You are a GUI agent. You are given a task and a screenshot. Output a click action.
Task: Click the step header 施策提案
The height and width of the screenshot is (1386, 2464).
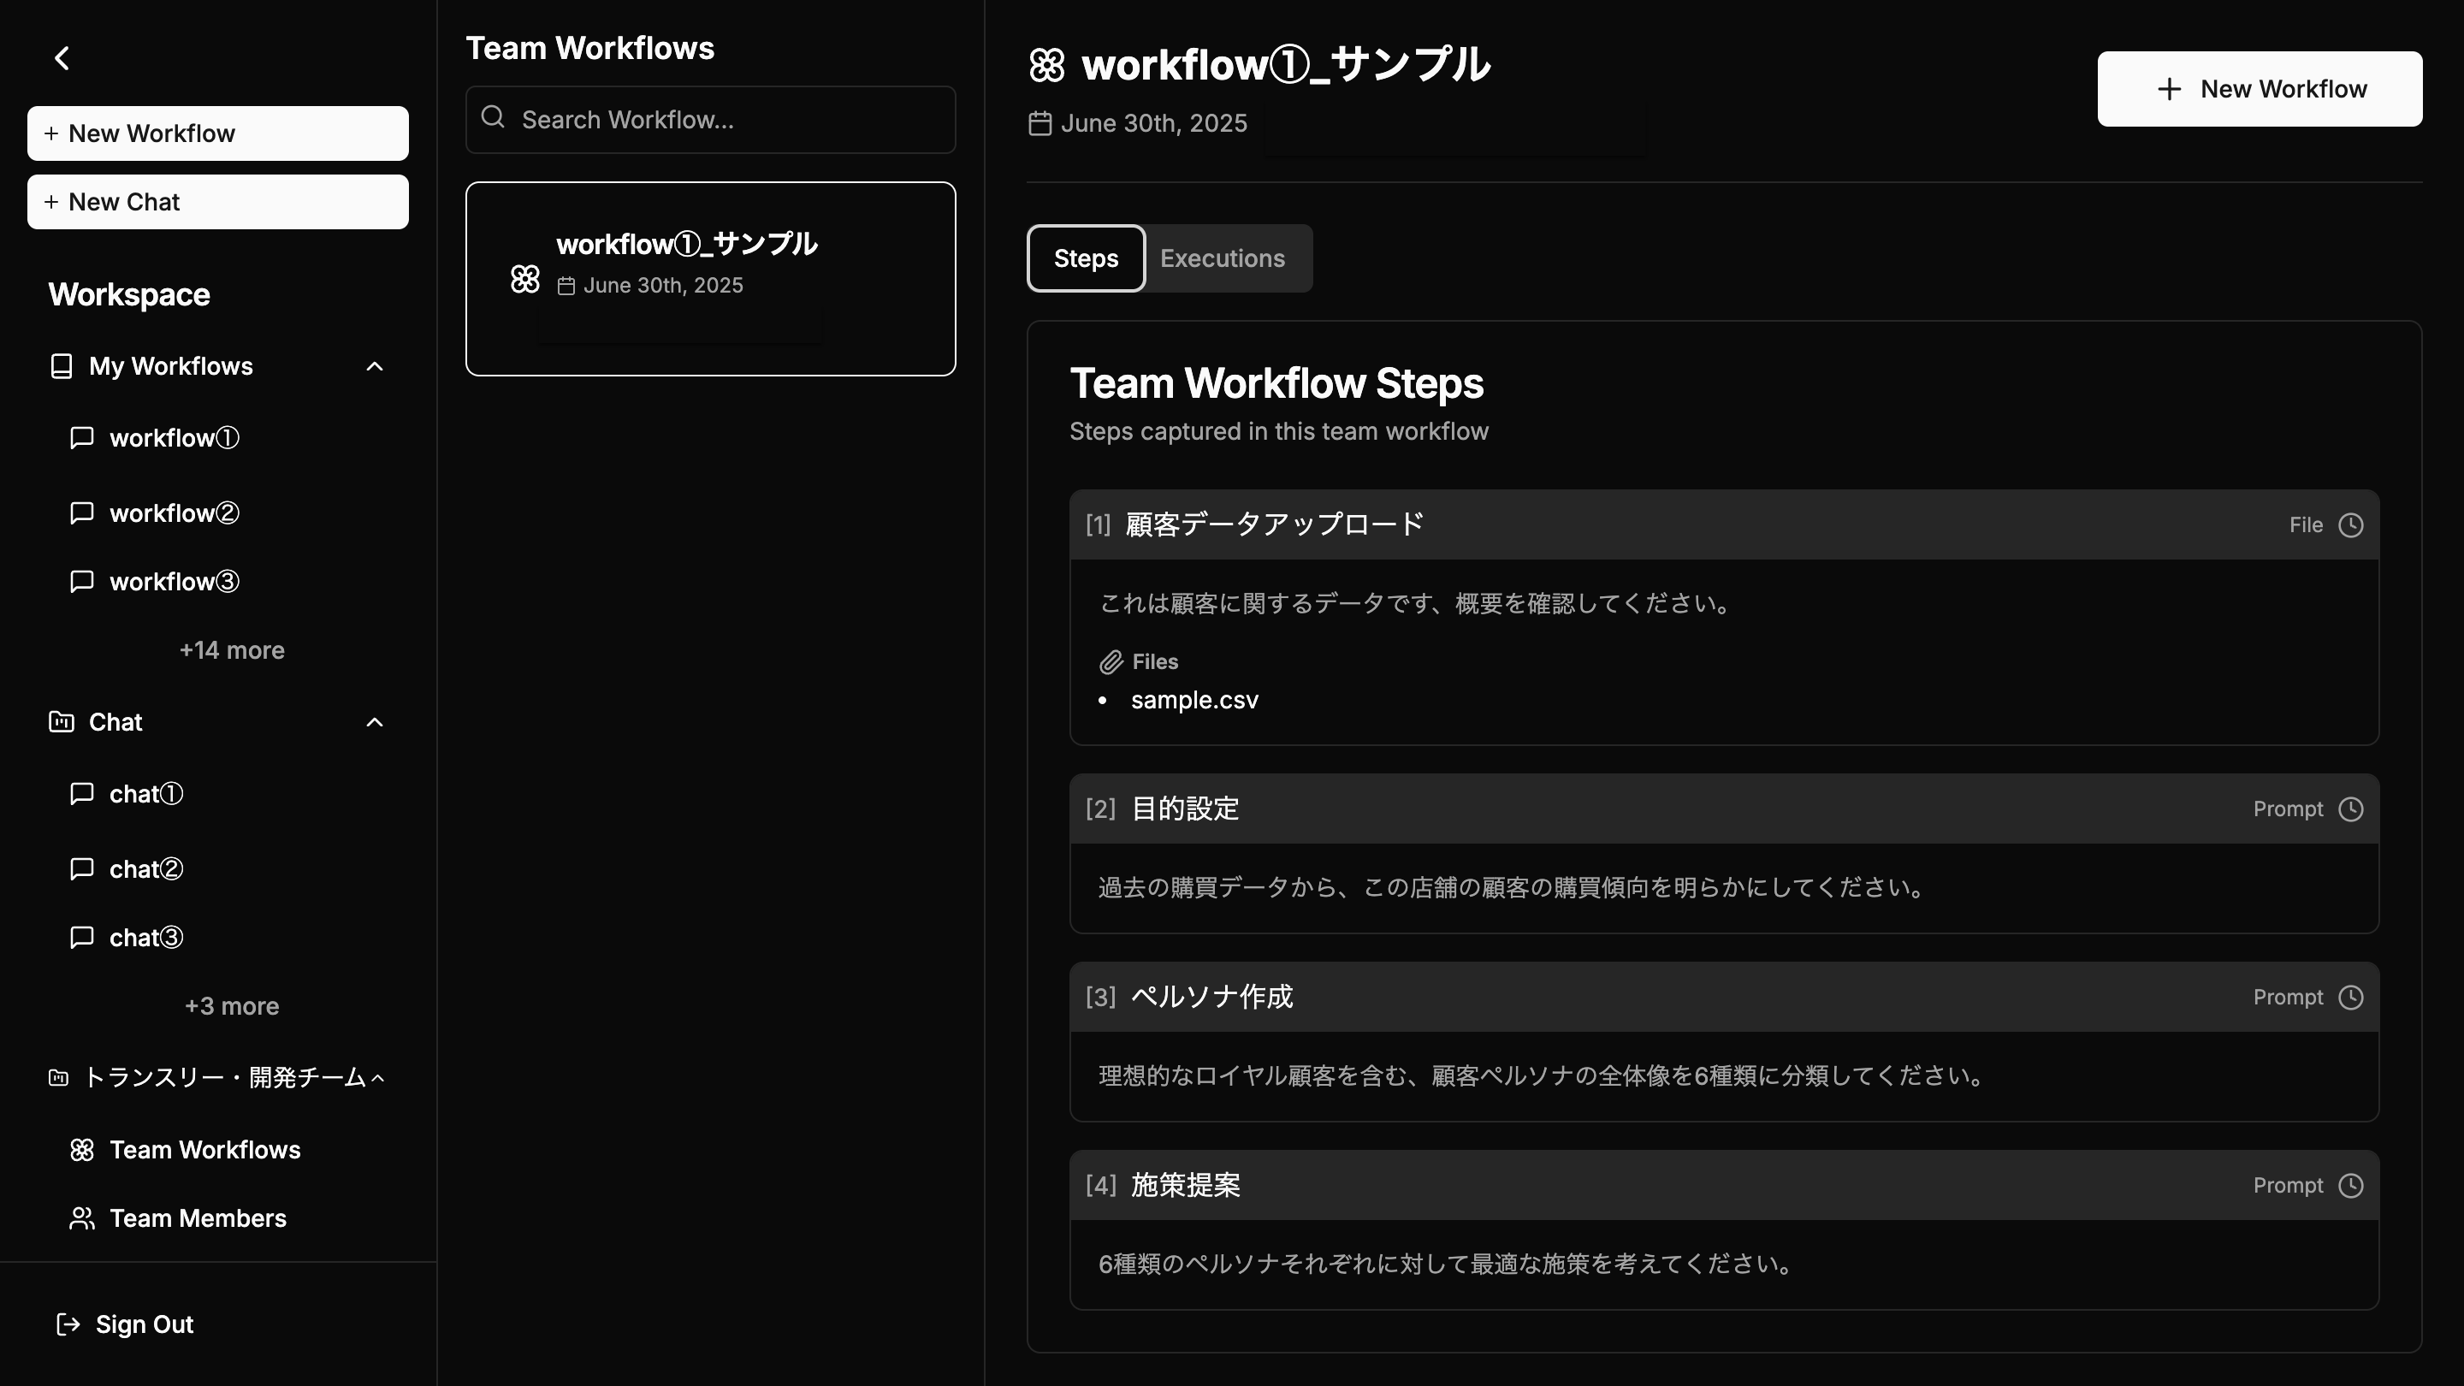click(x=1724, y=1186)
